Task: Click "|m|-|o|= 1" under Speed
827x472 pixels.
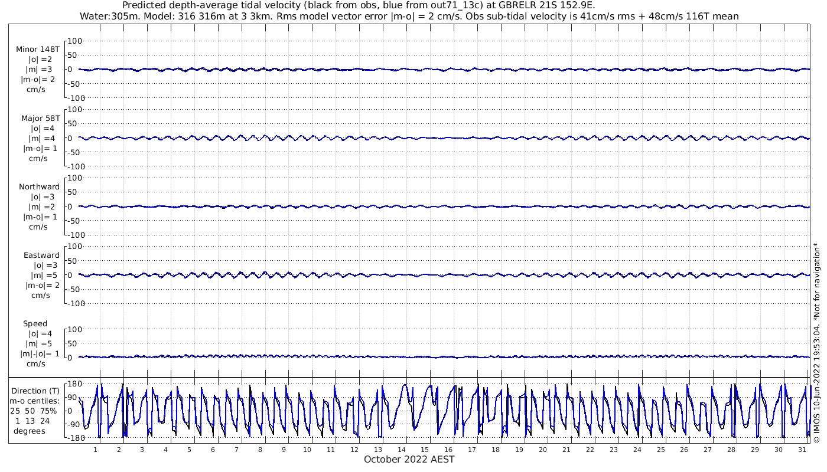Action: pos(40,354)
